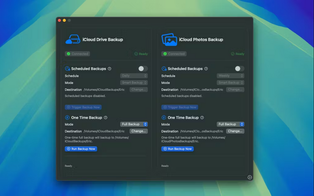314x196 pixels.
Task: Open Smart Backup mode dropdown for Photos schedule
Action: coord(231,82)
